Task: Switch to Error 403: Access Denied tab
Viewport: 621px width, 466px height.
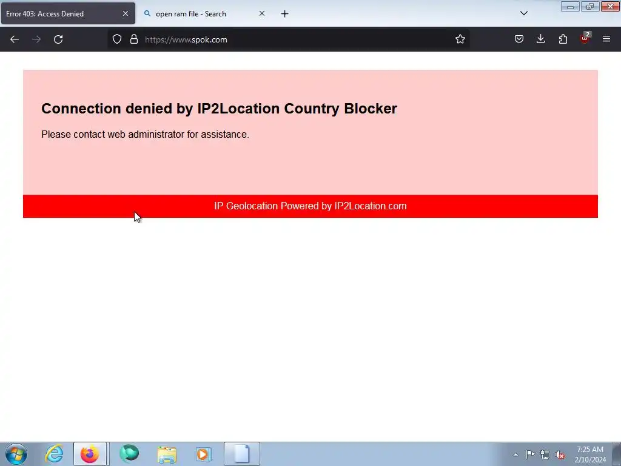Action: [x=68, y=13]
